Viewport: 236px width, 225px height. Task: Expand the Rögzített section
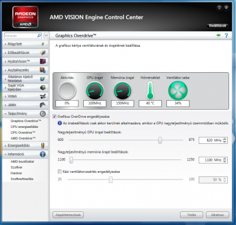point(5,44)
